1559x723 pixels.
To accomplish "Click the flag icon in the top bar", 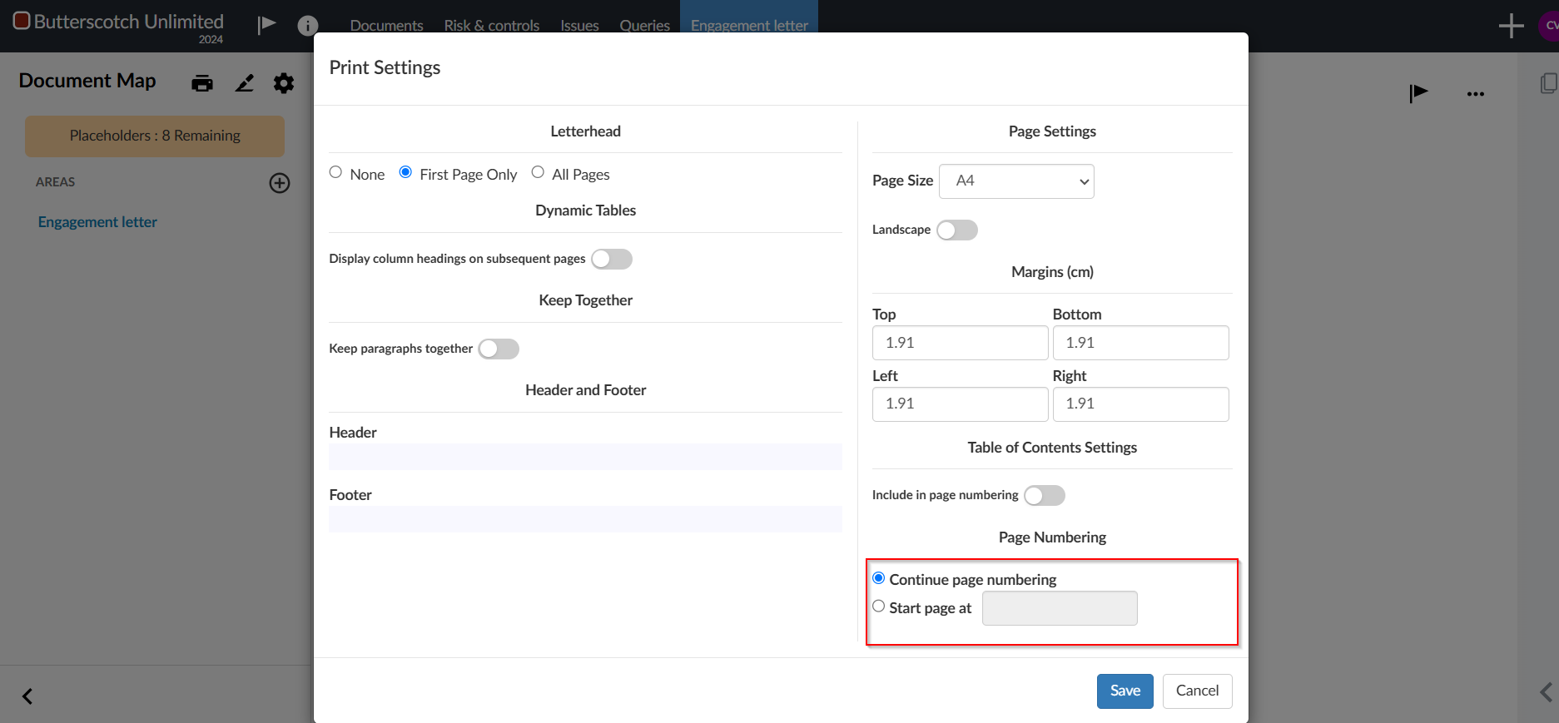I will (x=266, y=25).
